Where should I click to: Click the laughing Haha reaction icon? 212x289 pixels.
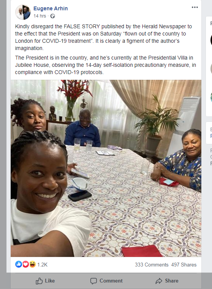point(32,264)
